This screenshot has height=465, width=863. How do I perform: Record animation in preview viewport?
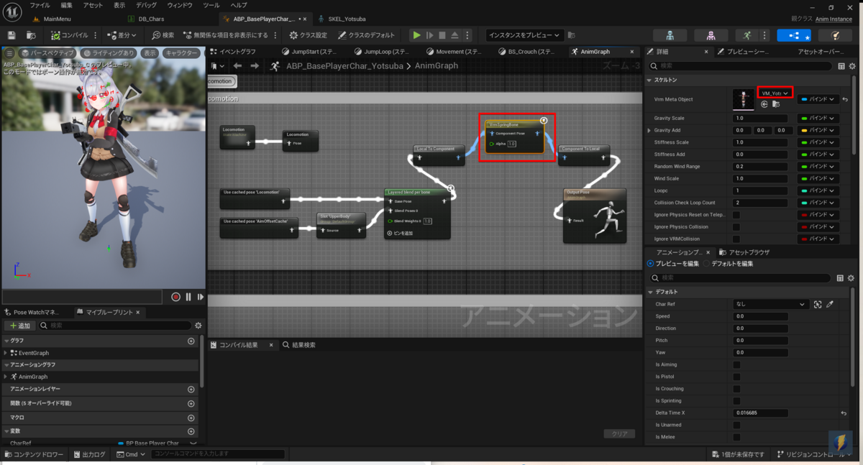pyautogui.click(x=175, y=297)
